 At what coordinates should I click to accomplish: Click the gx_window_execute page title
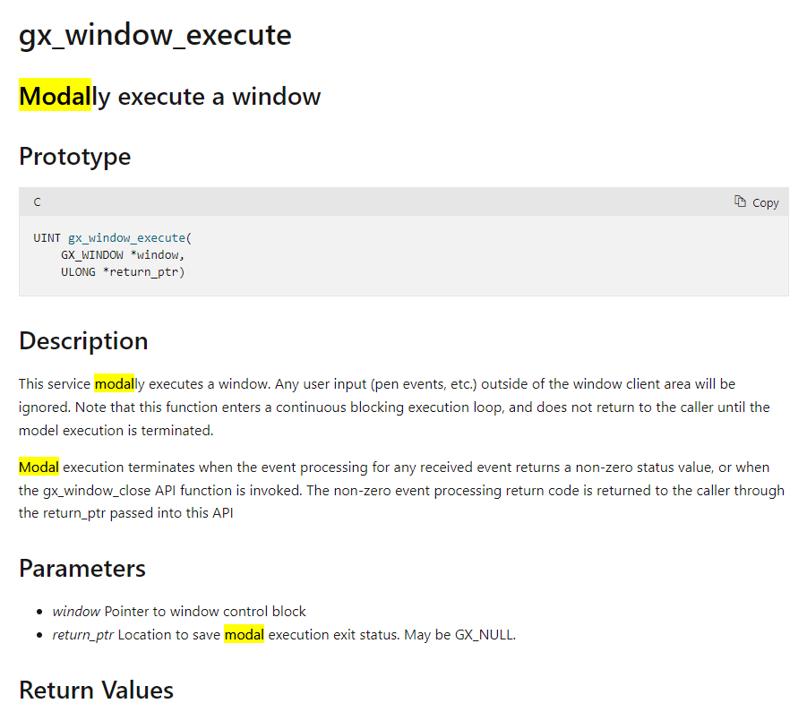coord(155,36)
